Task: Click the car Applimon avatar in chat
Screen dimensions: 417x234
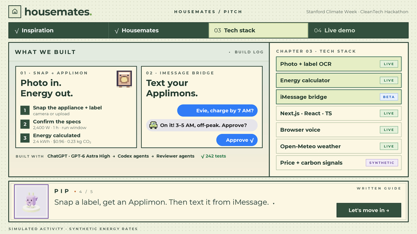Action: tap(153, 125)
